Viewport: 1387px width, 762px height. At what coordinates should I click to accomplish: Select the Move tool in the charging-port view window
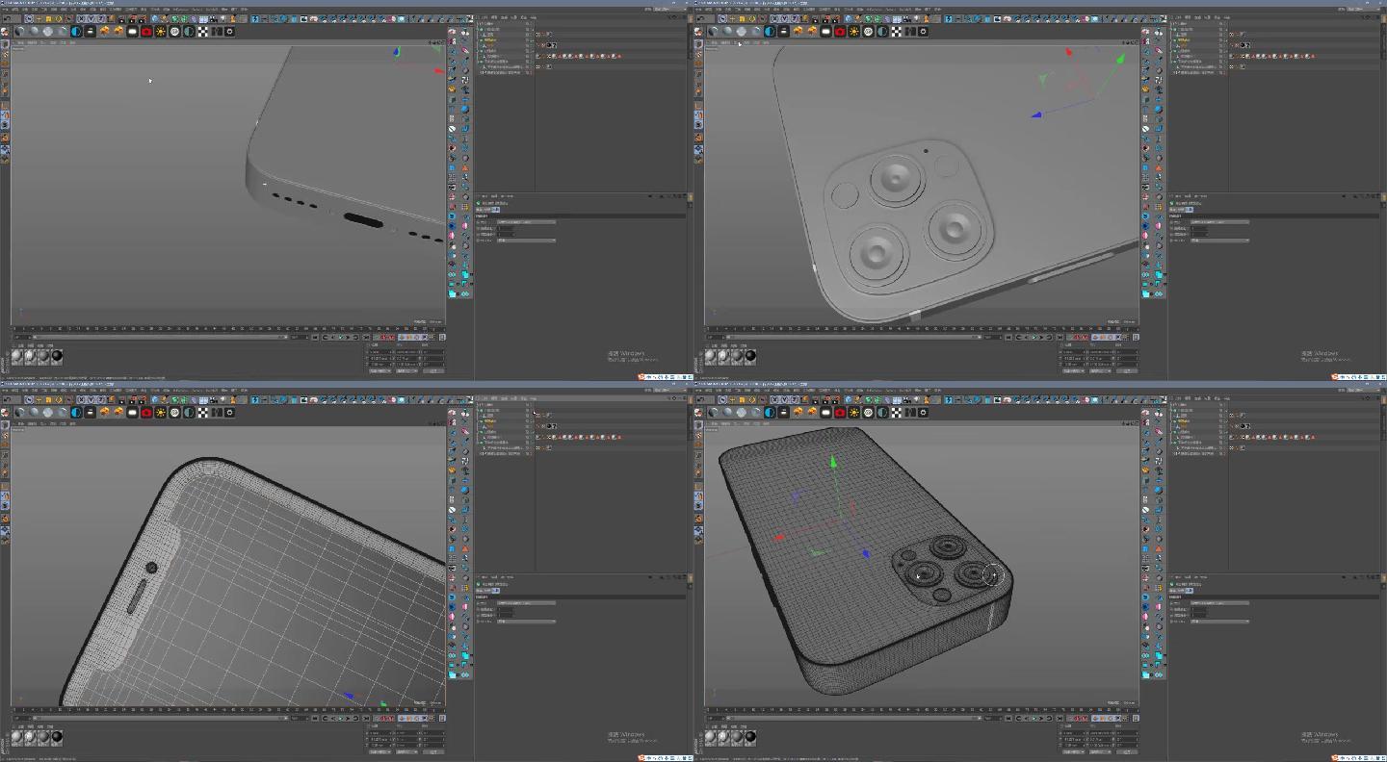tap(39, 19)
